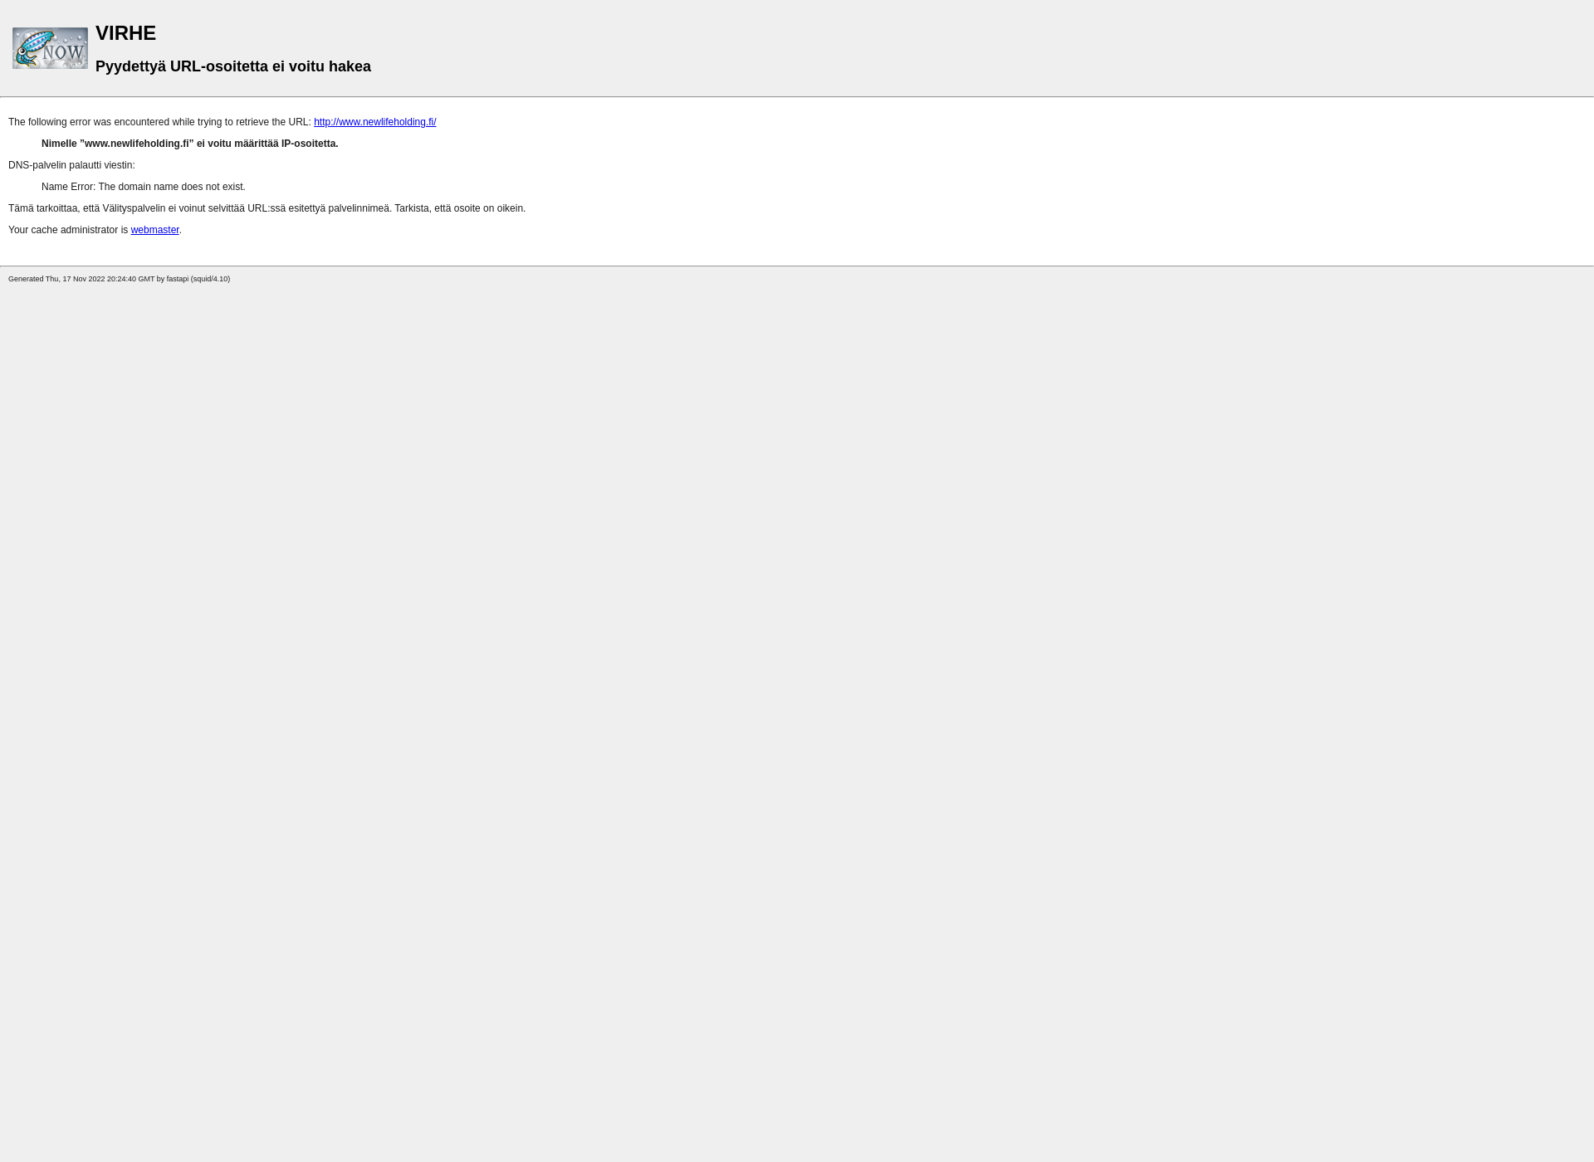Select the NOW network globe icon
This screenshot has width=1594, height=1162.
coord(50,47)
